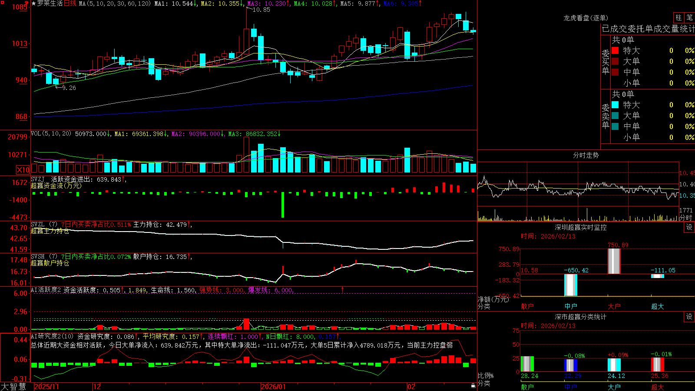The width and height of the screenshot is (695, 391).
Task: Click the star icon before 罗莱生活
Action: click(x=34, y=3)
